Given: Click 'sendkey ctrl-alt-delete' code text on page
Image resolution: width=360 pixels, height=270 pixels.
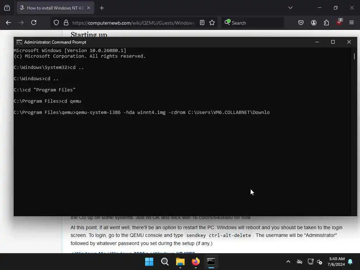Looking at the screenshot, I should point(219,235).
